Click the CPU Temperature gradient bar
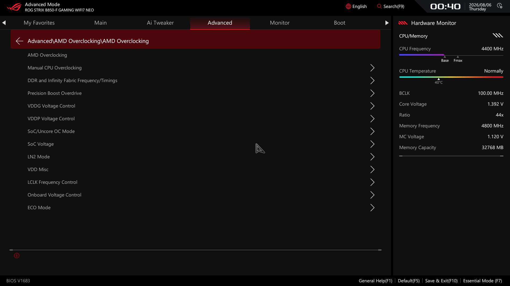Screen dimensions: 510x286 click(451, 77)
